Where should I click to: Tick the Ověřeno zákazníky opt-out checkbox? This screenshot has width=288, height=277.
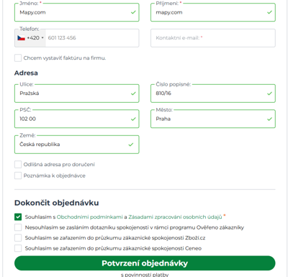pyautogui.click(x=18, y=227)
